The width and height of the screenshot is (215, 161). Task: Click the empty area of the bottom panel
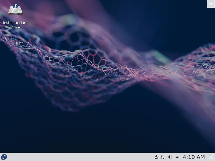tap(81, 157)
